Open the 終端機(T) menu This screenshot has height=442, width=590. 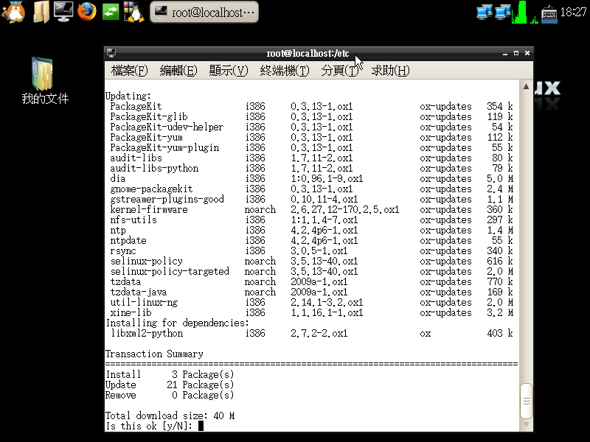[284, 71]
